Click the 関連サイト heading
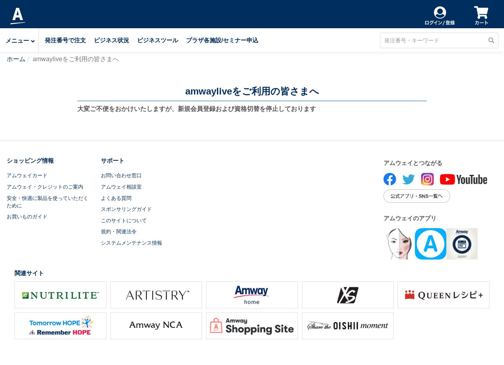 pyautogui.click(x=29, y=273)
